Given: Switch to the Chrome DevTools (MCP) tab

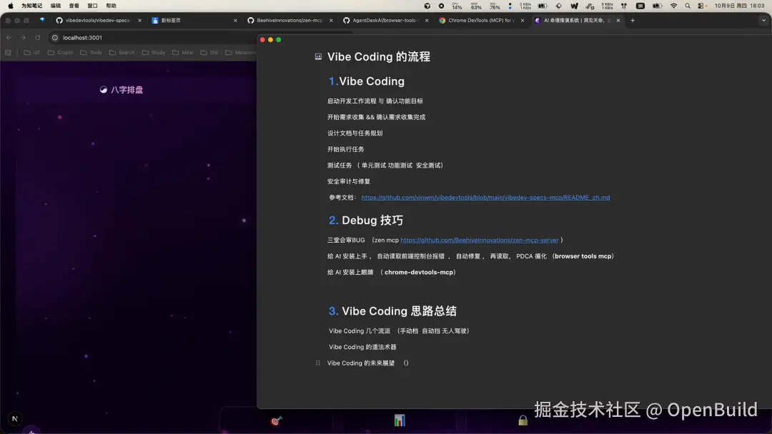Looking at the screenshot, I should [480, 21].
